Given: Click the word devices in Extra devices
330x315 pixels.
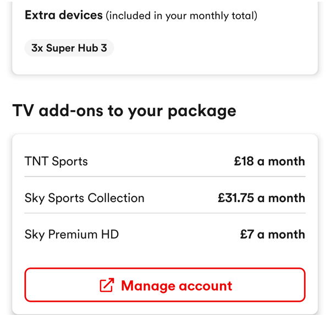Looking at the screenshot, I should (x=81, y=15).
